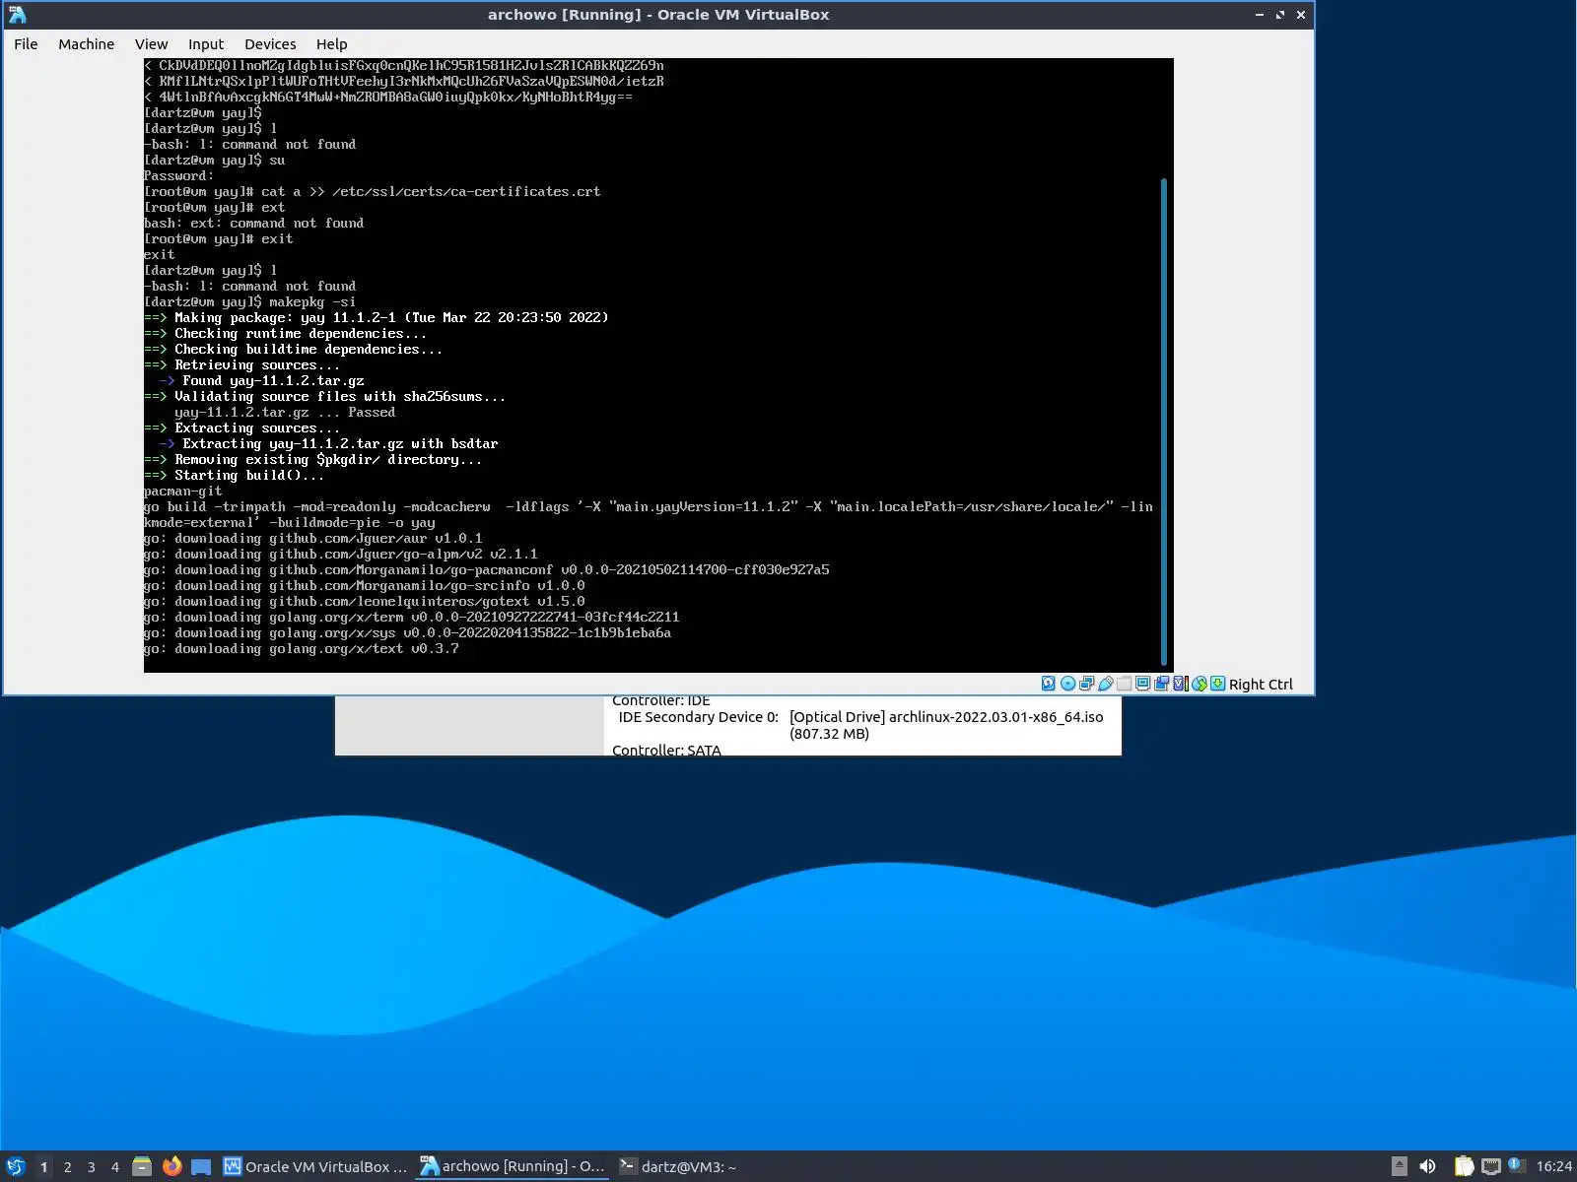Switch to Oracle VM VirtualBox Manager taskbar entry
The height and width of the screenshot is (1182, 1577).
315,1166
